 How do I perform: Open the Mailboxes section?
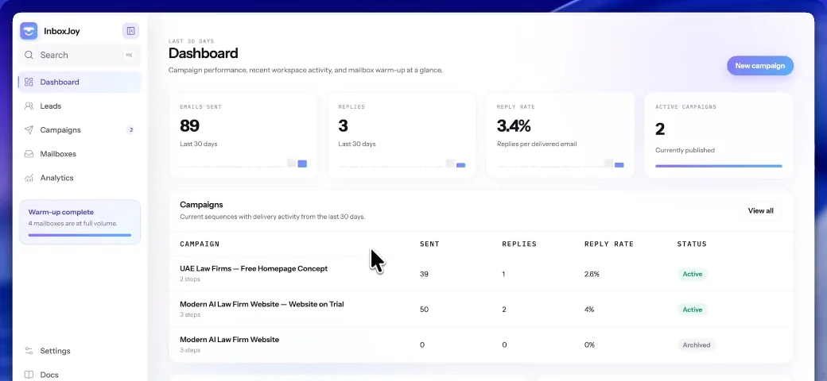point(80,154)
